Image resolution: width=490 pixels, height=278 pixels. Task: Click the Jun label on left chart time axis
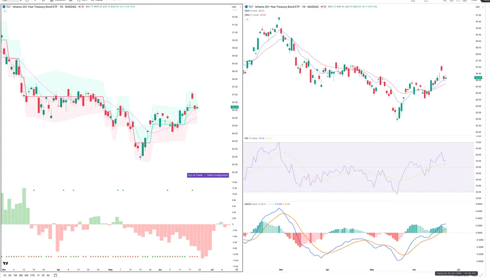(160, 270)
